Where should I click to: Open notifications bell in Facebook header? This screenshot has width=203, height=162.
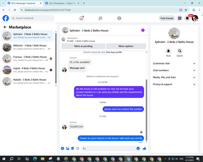tap(187, 18)
